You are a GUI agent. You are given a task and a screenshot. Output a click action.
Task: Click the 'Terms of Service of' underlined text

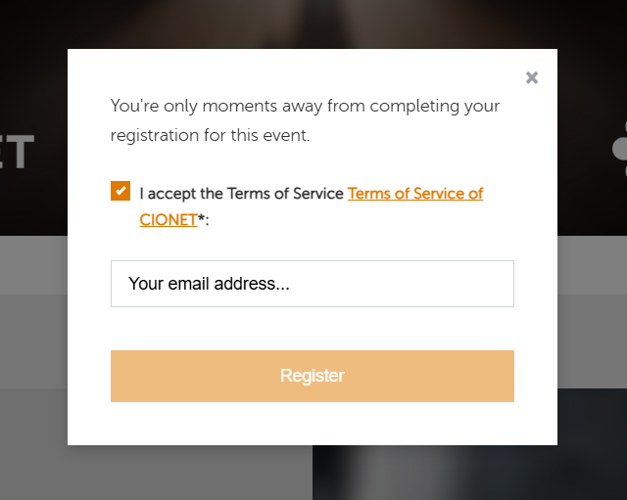[414, 194]
